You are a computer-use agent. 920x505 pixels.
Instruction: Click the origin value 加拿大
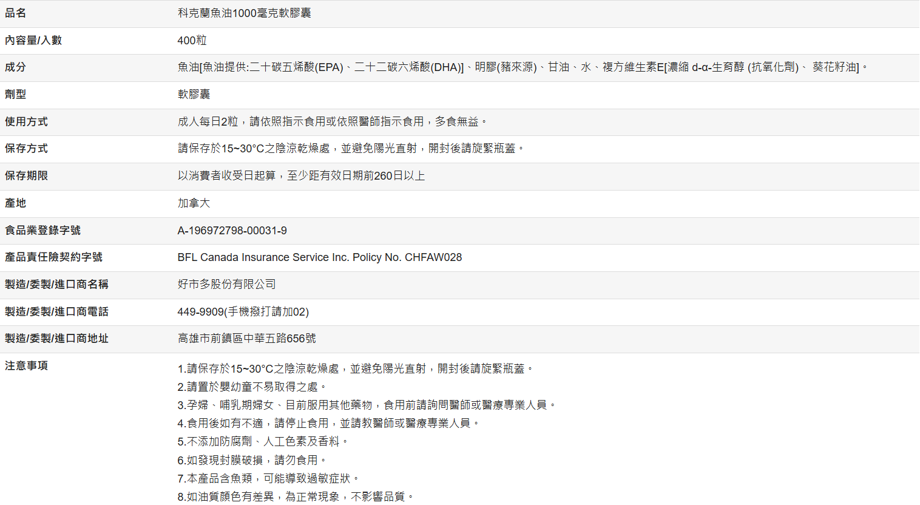194,203
